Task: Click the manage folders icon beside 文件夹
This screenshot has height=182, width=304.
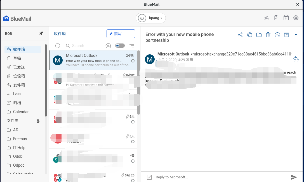Action: pos(37,121)
